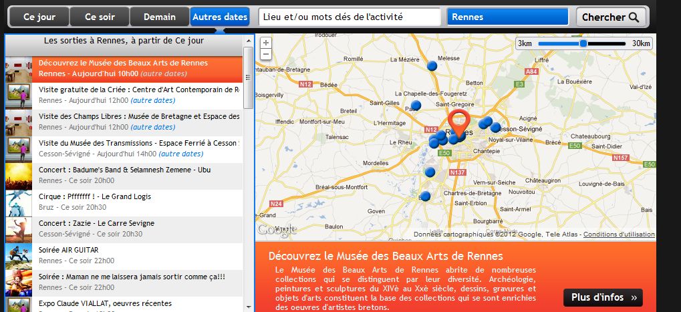Click the blue marker north of the N137 label
681x312 pixels.
pyautogui.click(x=430, y=172)
